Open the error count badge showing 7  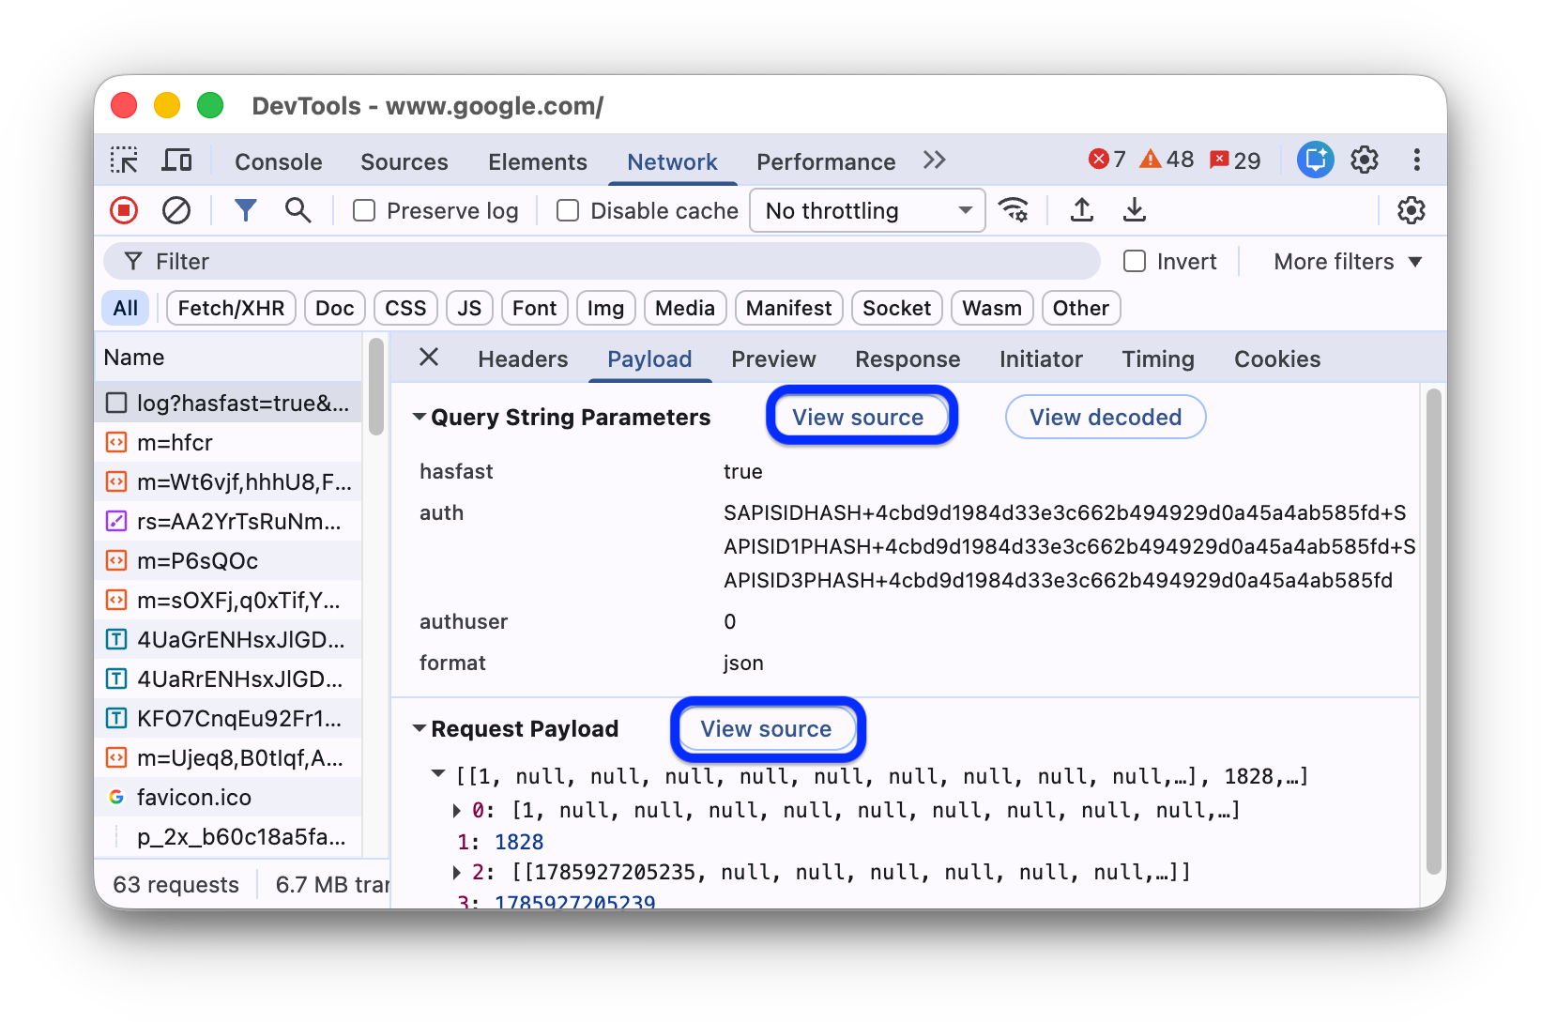point(1106,160)
